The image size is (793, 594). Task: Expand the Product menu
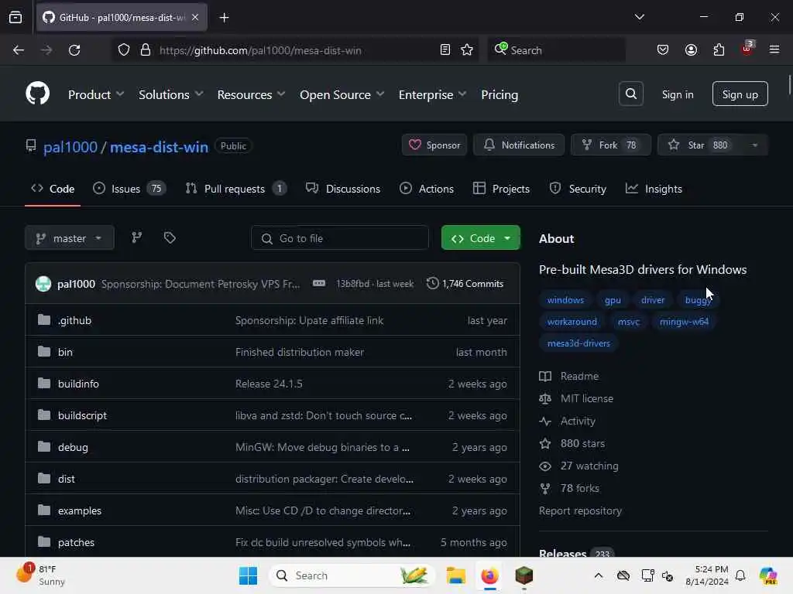[96, 94]
